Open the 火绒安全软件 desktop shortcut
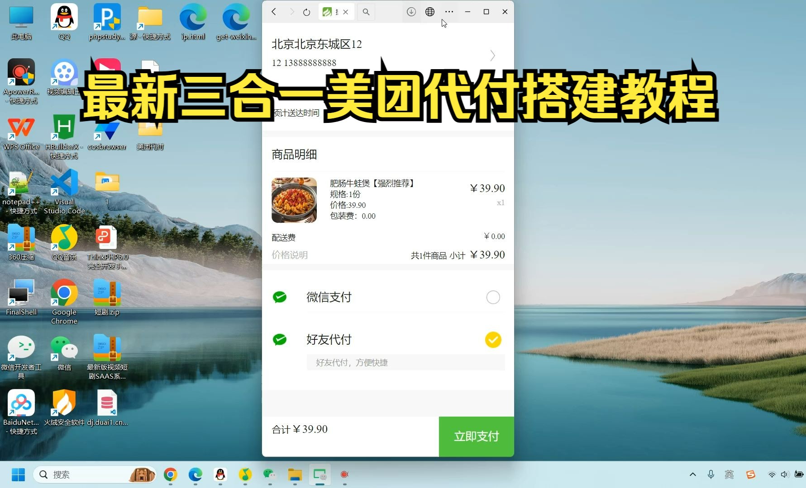Screen dimensions: 806x488 pos(64,408)
